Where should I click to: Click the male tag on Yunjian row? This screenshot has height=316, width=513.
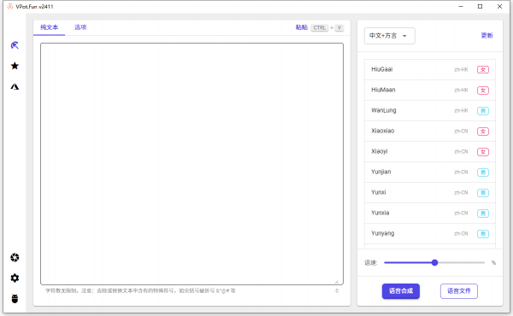[483, 173]
